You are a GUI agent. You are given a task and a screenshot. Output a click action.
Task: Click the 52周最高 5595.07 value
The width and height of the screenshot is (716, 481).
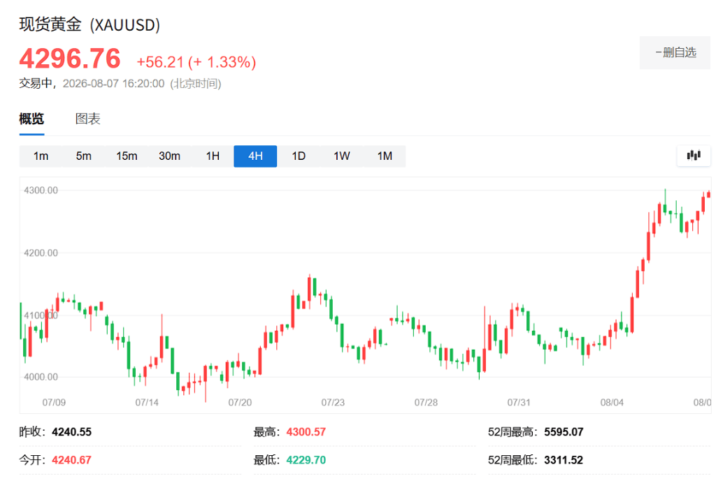[x=564, y=431]
